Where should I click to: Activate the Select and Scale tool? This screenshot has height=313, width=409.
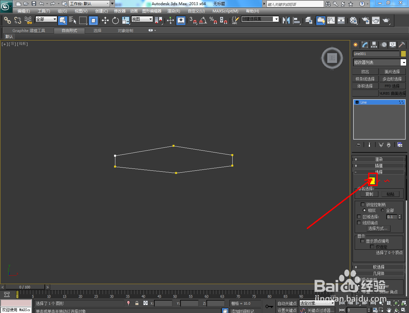pos(126,20)
